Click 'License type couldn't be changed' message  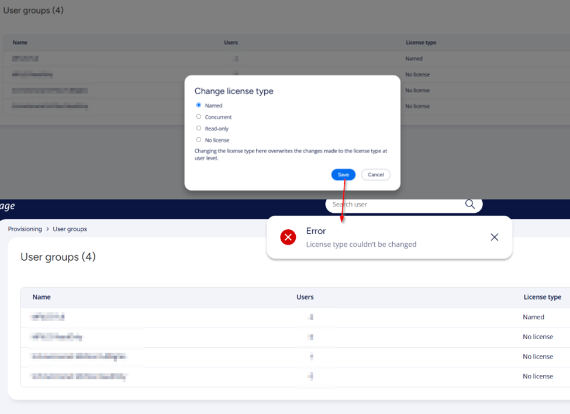click(x=361, y=244)
